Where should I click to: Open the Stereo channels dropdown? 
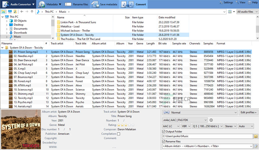coord(231,126)
